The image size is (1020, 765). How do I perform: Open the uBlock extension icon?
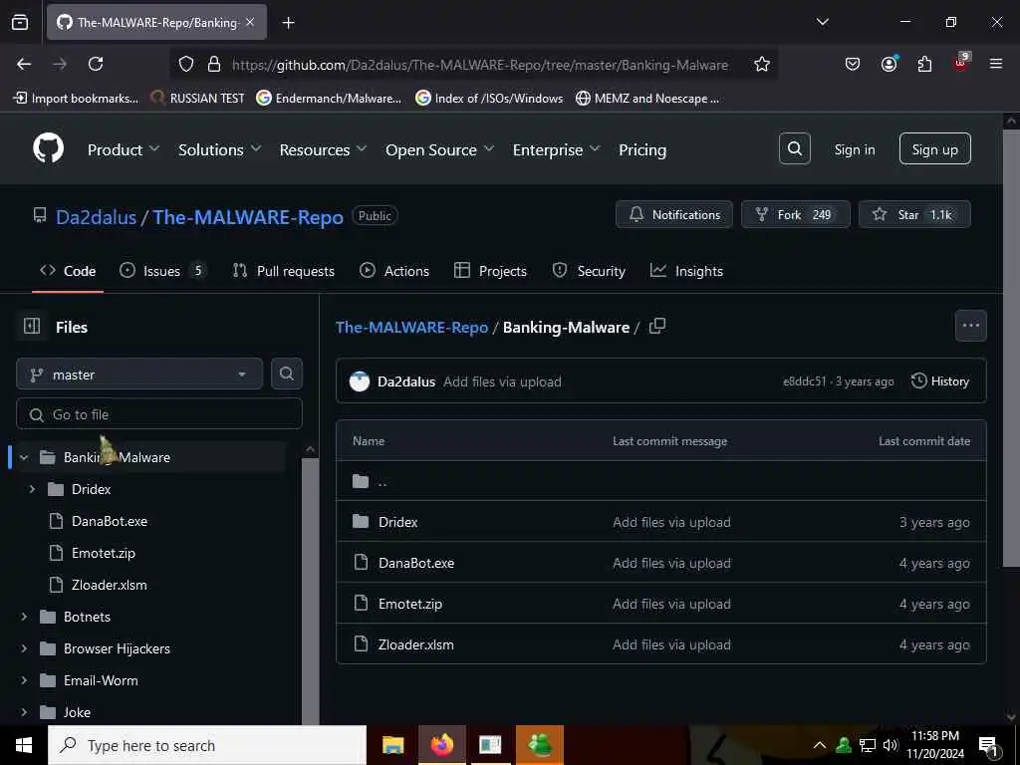pos(961,63)
